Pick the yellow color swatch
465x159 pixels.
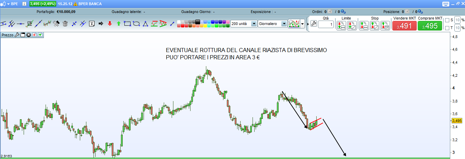pos(205,26)
